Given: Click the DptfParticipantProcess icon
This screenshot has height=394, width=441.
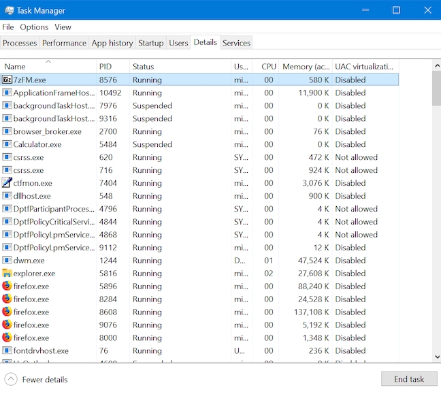Looking at the screenshot, I should [7, 209].
